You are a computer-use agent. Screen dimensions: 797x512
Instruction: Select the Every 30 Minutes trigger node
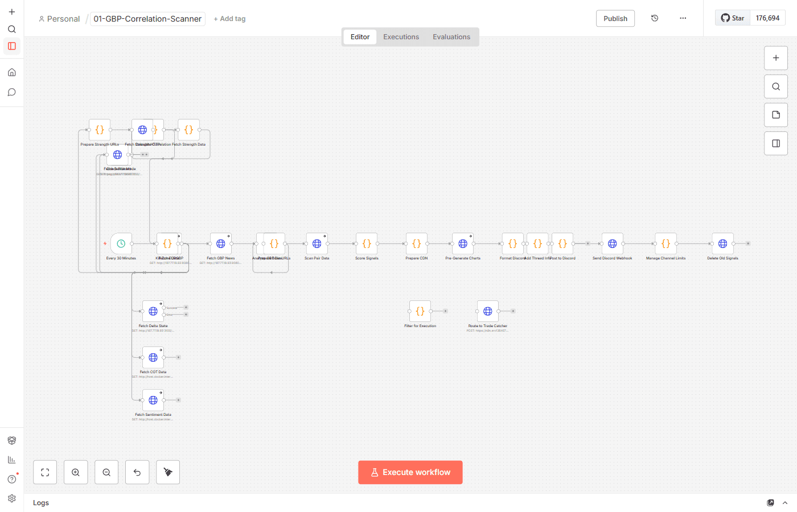pos(121,243)
